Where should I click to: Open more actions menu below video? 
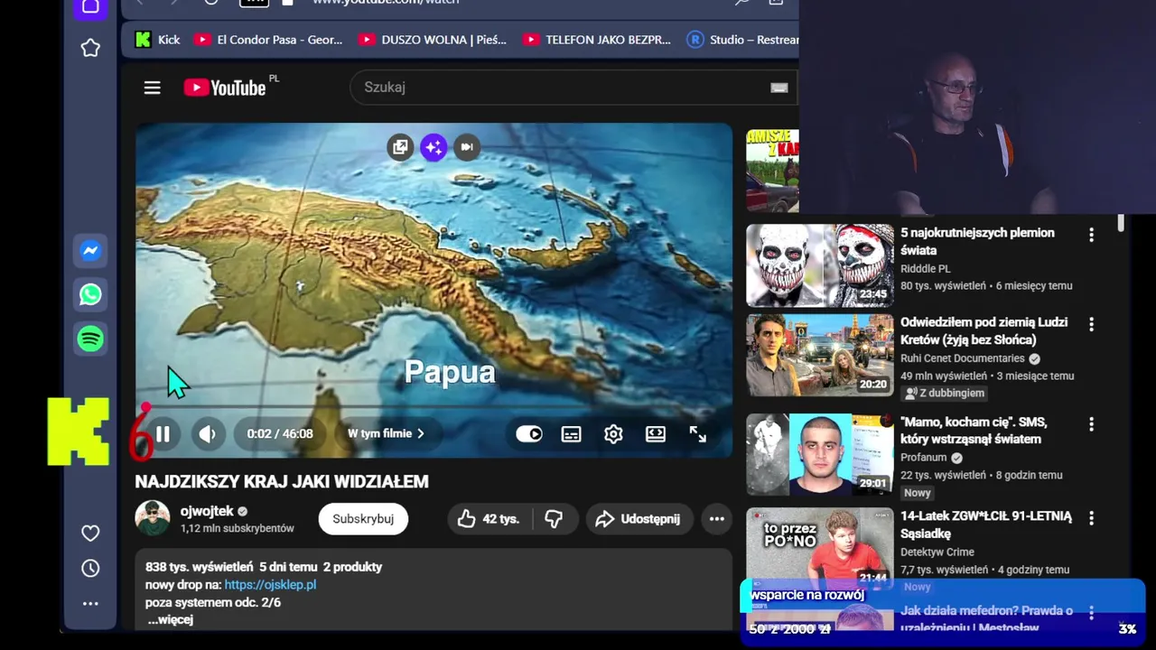717,519
